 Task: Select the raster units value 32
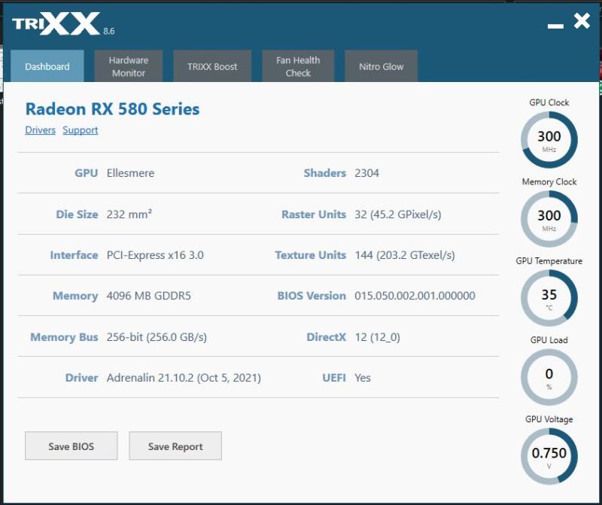coord(398,214)
